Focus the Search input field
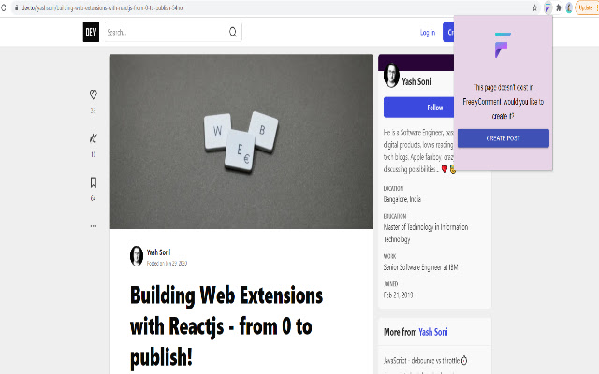 pyautogui.click(x=173, y=32)
